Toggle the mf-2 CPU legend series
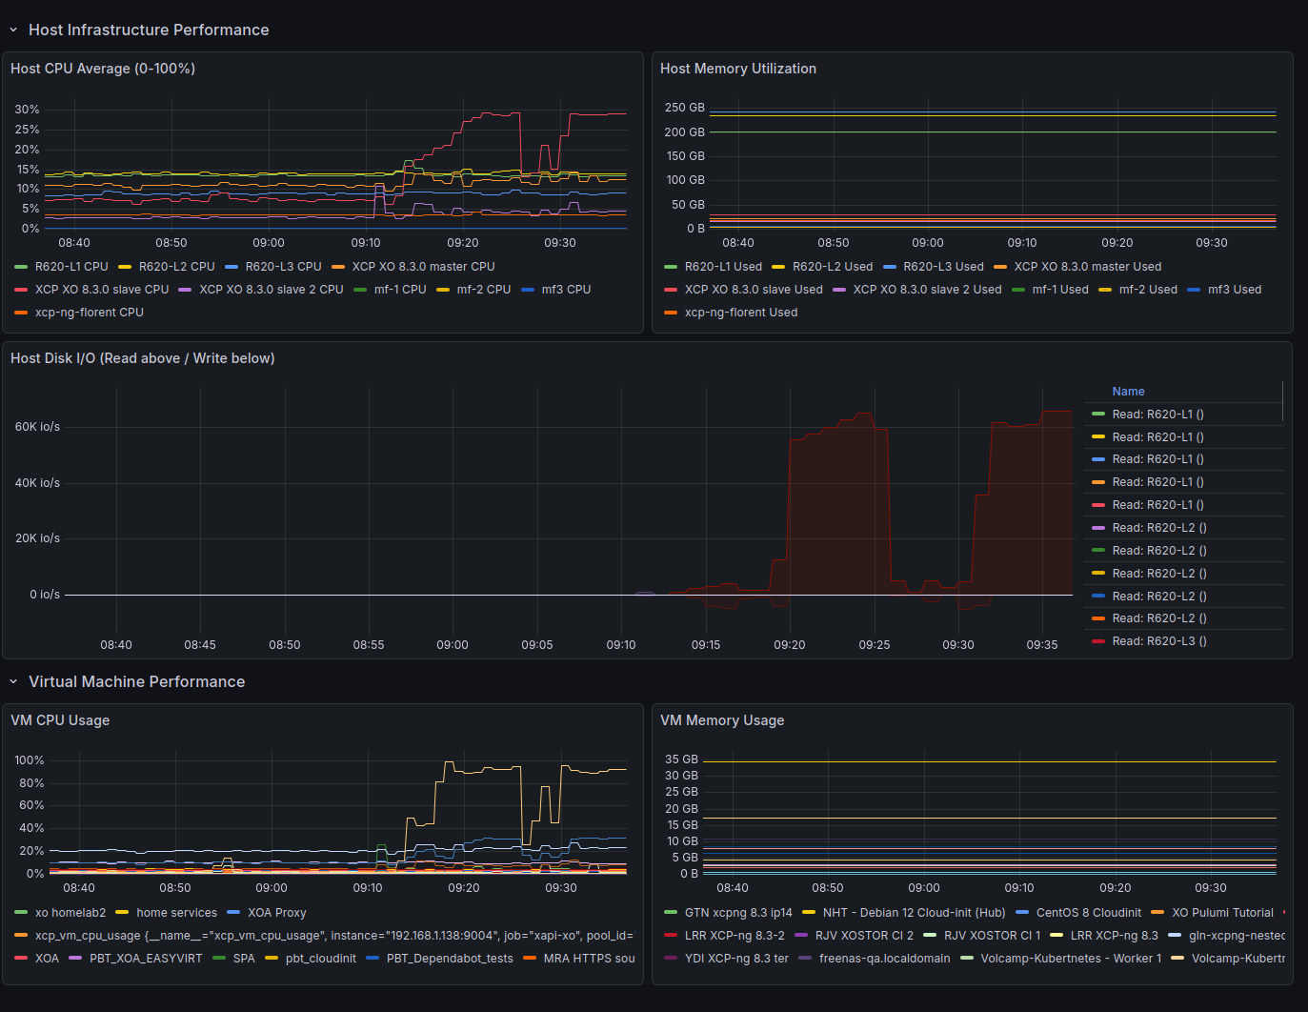 click(483, 290)
